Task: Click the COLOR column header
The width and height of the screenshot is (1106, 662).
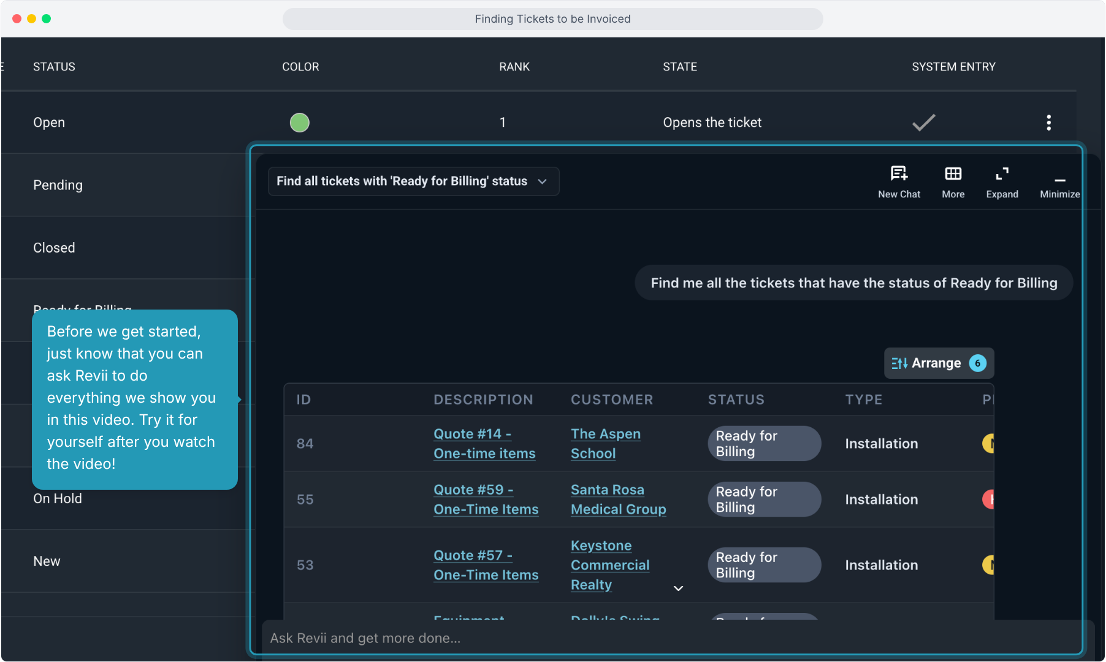Action: [300, 67]
